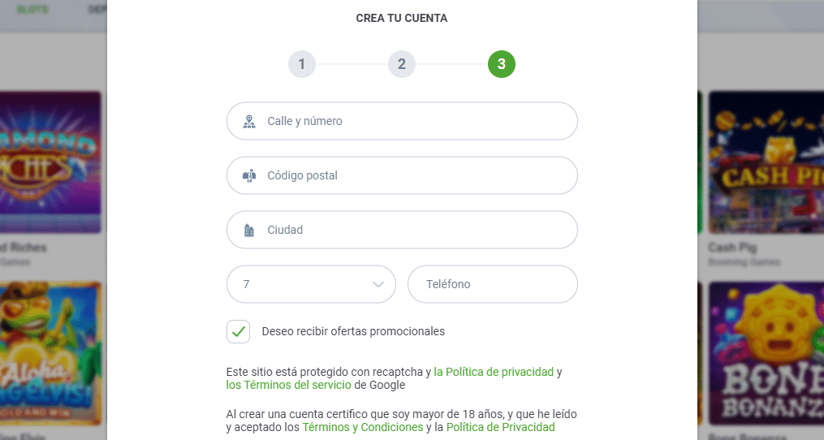Select the active step 3 circle
Viewport: 824px width, 440px height.
click(x=501, y=64)
